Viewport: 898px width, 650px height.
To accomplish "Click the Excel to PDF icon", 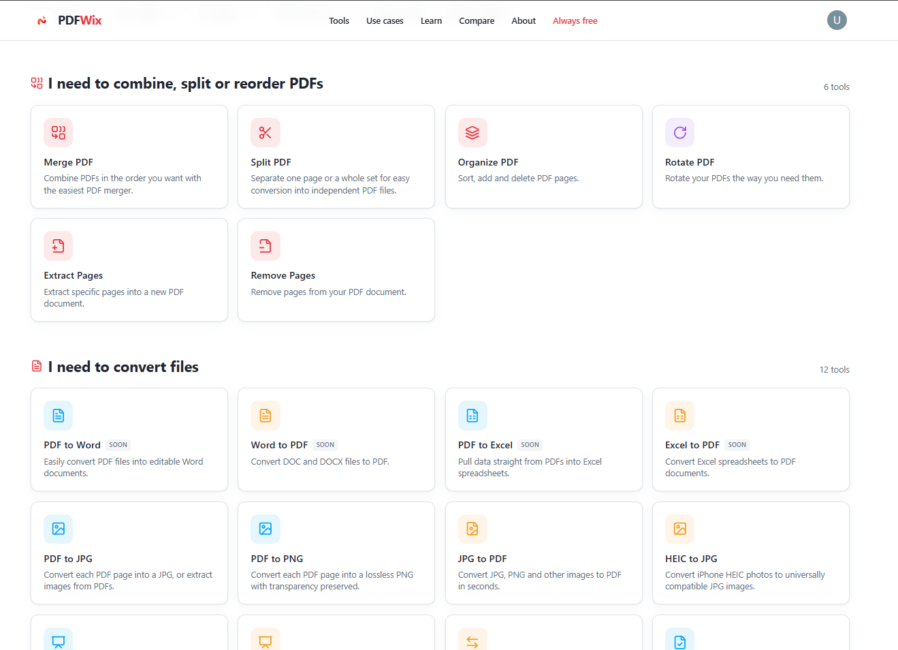I will click(679, 416).
